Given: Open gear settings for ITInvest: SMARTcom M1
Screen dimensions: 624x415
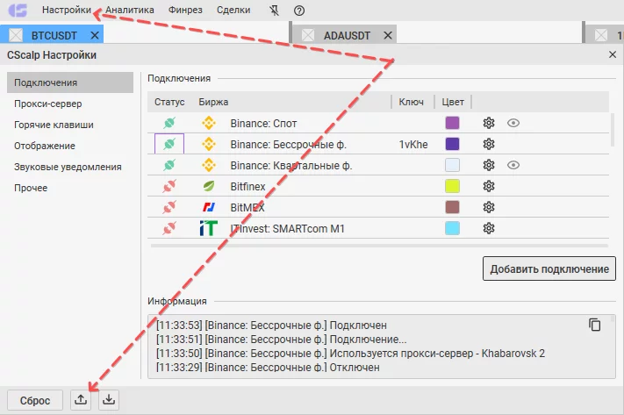Looking at the screenshot, I should [x=489, y=228].
